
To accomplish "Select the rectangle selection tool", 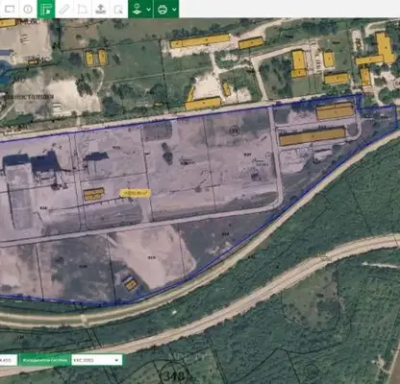I will coord(10,9).
